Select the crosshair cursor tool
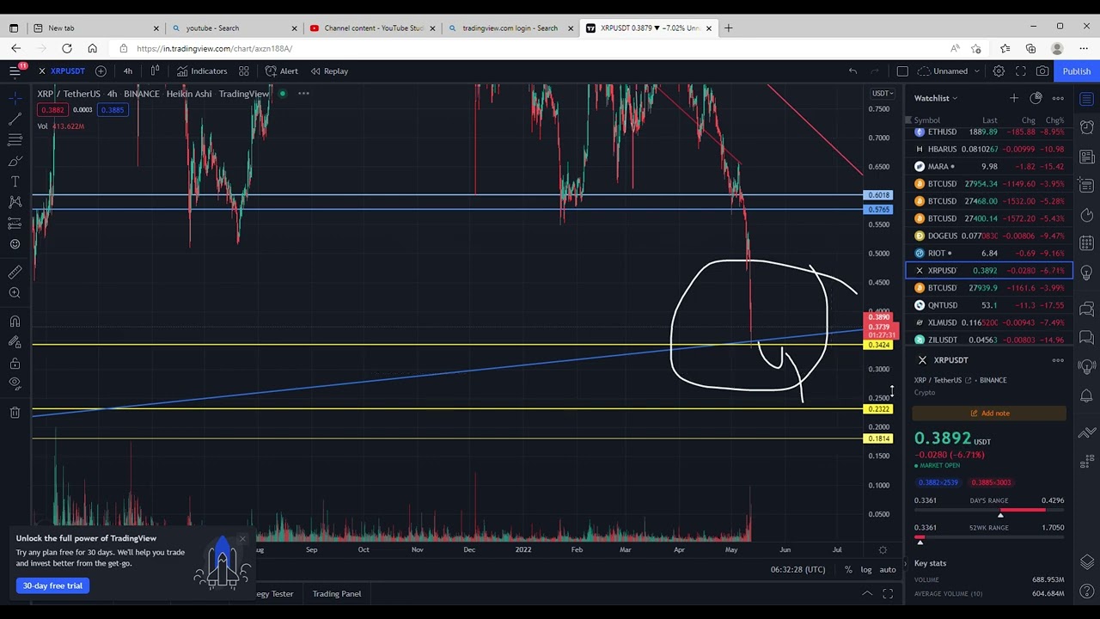 click(x=15, y=98)
